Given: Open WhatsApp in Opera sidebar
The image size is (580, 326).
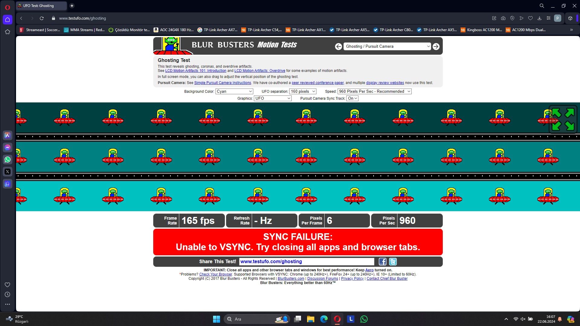Looking at the screenshot, I should 8,160.
